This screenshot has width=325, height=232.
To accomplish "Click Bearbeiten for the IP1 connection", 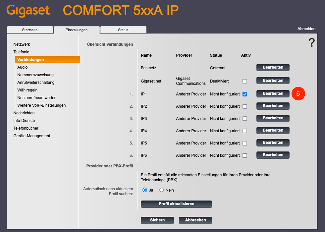I will [x=273, y=94].
